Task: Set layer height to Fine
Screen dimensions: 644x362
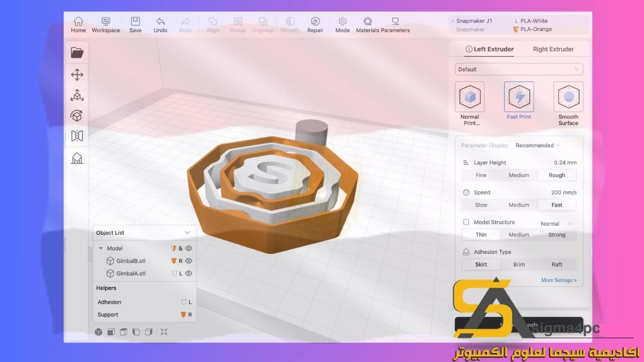Action: [x=481, y=175]
